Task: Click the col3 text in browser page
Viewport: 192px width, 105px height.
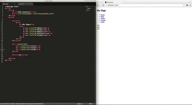Action: pyautogui.click(x=98, y=29)
